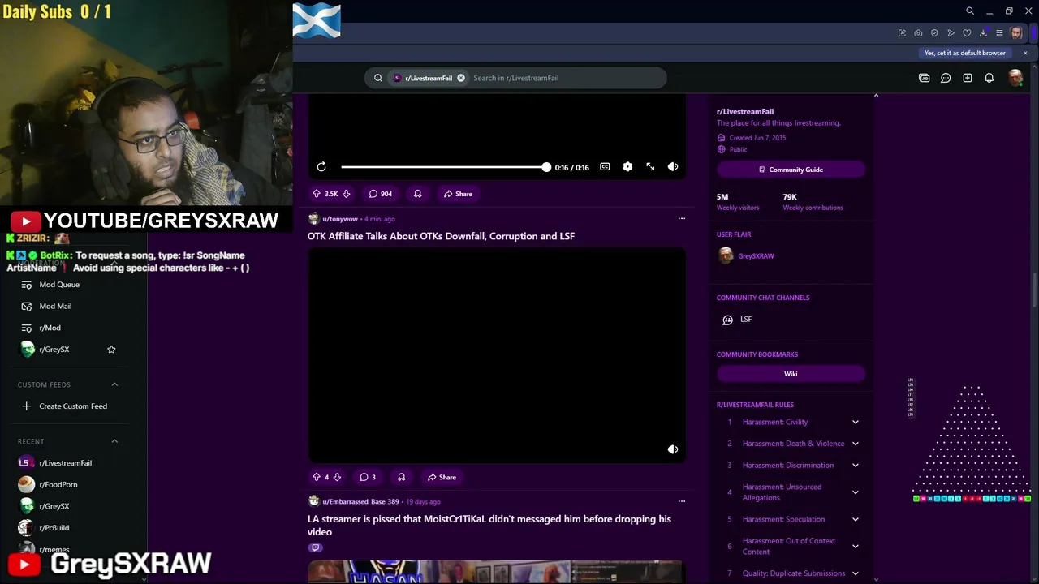The width and height of the screenshot is (1039, 584).
Task: Open the community Wiki bookmark
Action: (791, 374)
